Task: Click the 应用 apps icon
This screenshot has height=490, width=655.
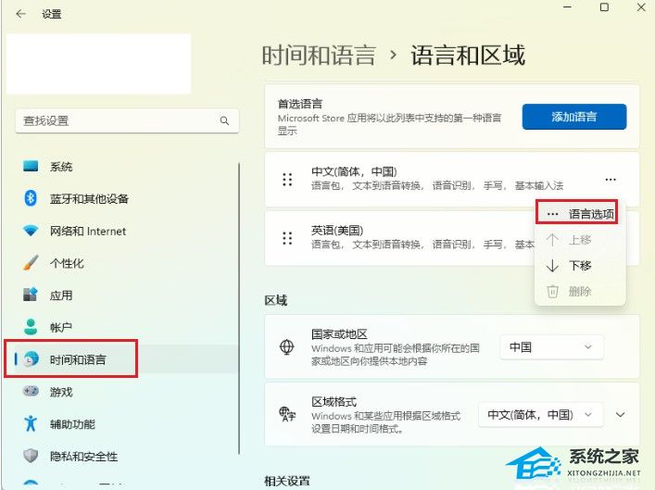Action: (x=31, y=295)
